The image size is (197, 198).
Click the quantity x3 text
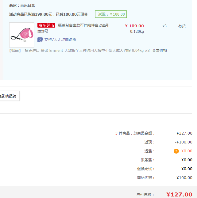(x=164, y=26)
